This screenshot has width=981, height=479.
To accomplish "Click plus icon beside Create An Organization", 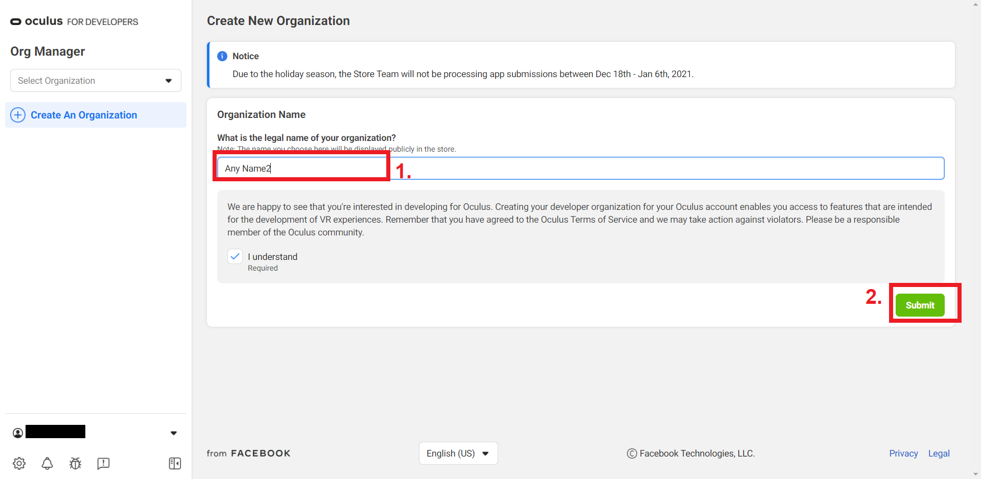I will pyautogui.click(x=18, y=115).
